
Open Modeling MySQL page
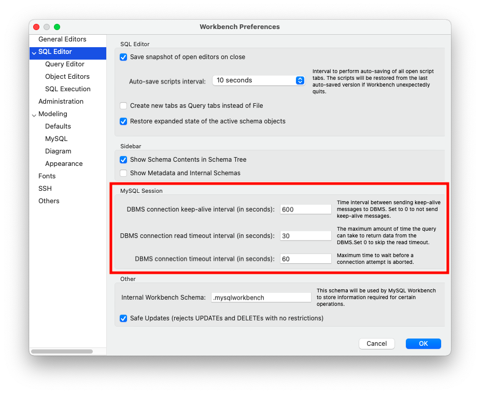(57, 139)
